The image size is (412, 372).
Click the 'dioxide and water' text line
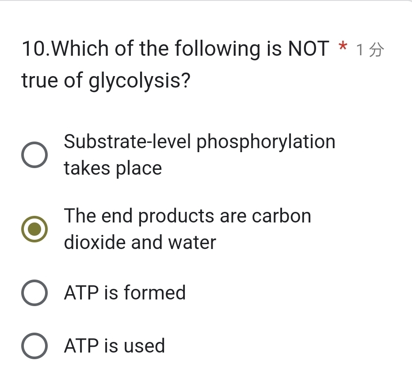[140, 242]
